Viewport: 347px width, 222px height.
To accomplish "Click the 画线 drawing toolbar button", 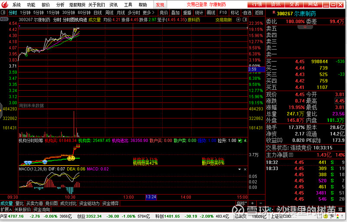I will point(211,13).
